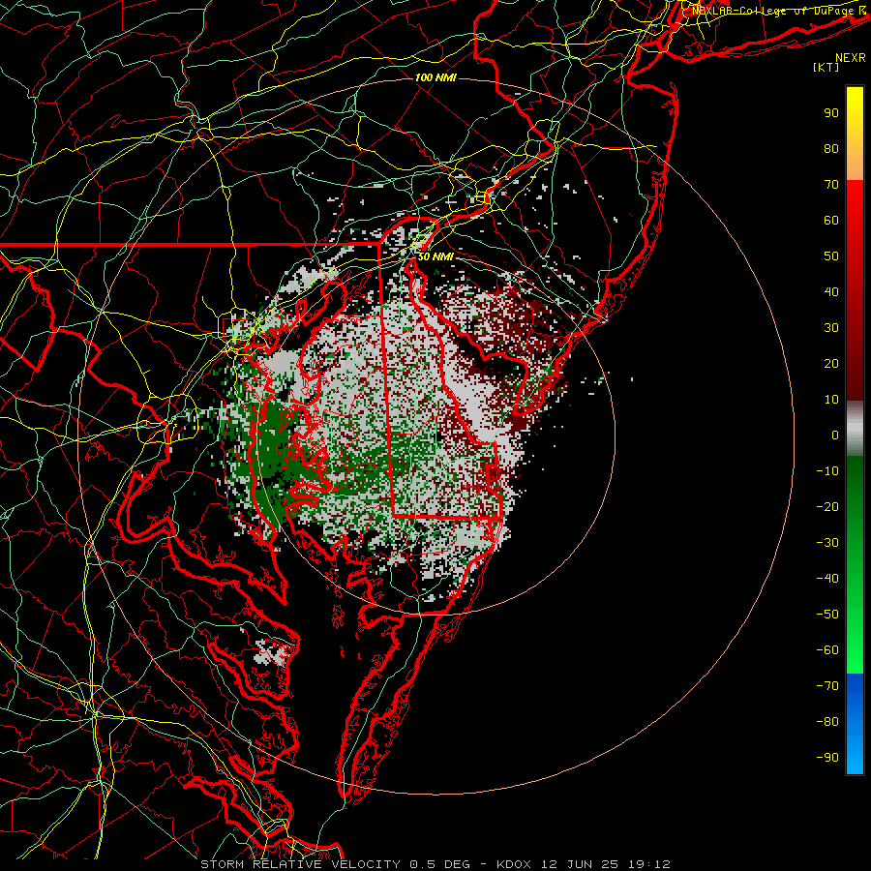The image size is (871, 871).
Task: Click the 0 value on velocity scale
Action: 835,435
